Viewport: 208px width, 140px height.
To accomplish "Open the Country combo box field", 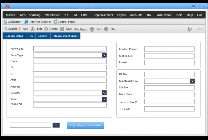I will coord(70,93).
